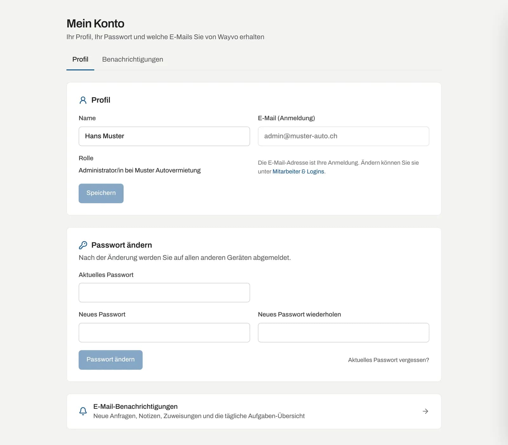Image resolution: width=508 pixels, height=445 pixels.
Task: Focus the Name field containing Hans Muster
Action: pyautogui.click(x=164, y=136)
